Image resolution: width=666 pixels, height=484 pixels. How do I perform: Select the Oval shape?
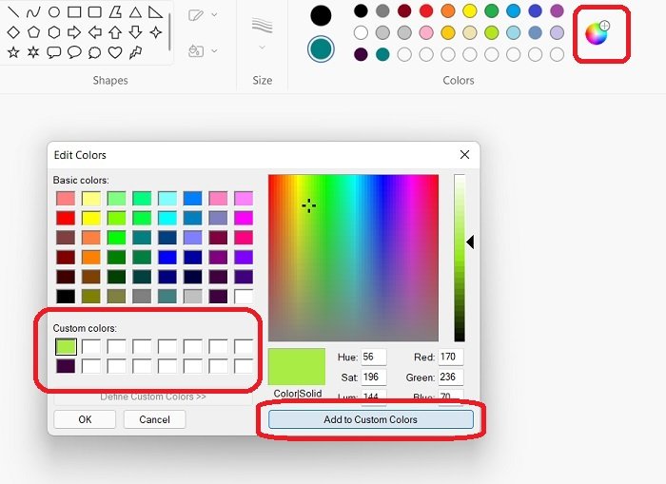pos(54,12)
